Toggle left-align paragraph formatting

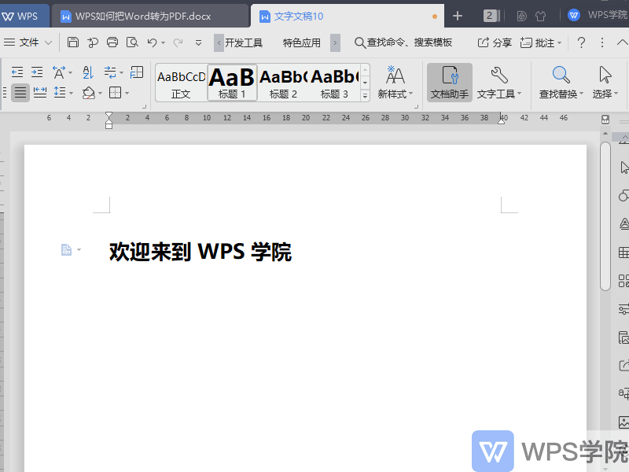[20, 92]
